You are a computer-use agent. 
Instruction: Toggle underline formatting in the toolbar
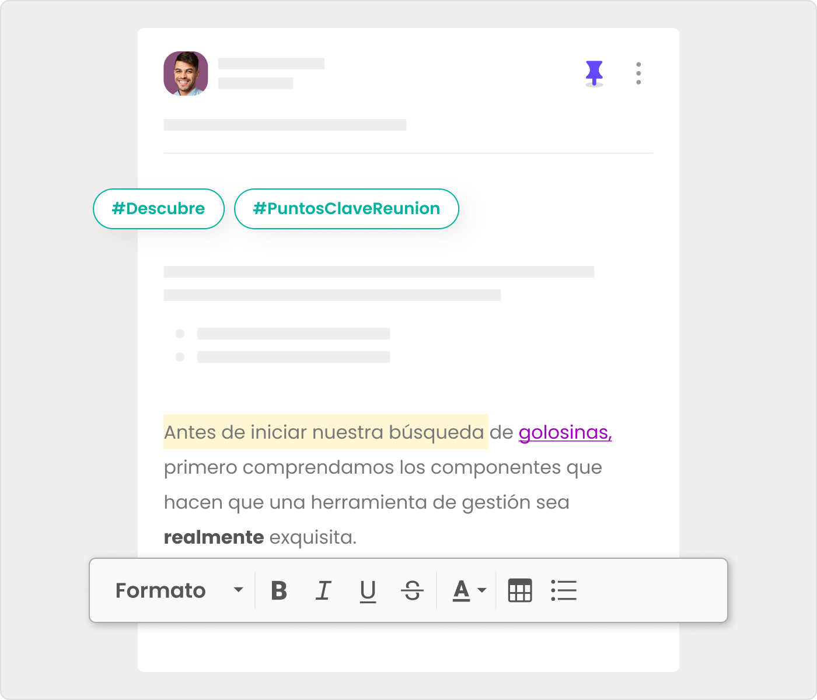[x=368, y=590]
